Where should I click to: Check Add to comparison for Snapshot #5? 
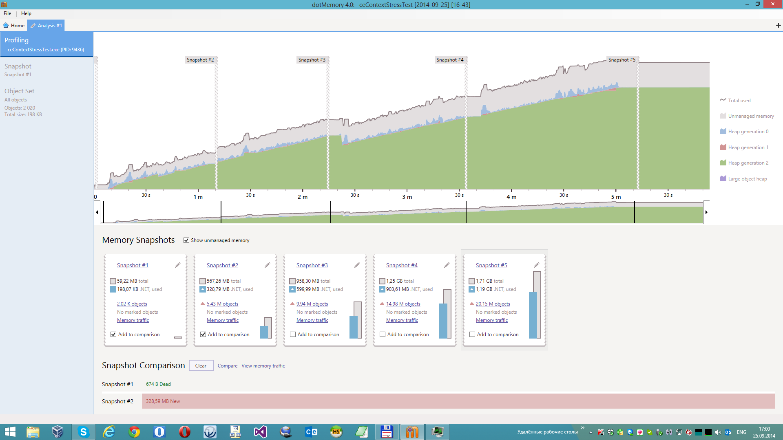point(472,334)
